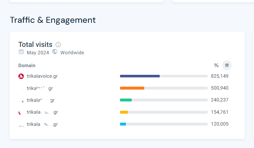Click the dark blue trikalavoice.gr traffic bar
The height and width of the screenshot is (148, 254).
140,76
